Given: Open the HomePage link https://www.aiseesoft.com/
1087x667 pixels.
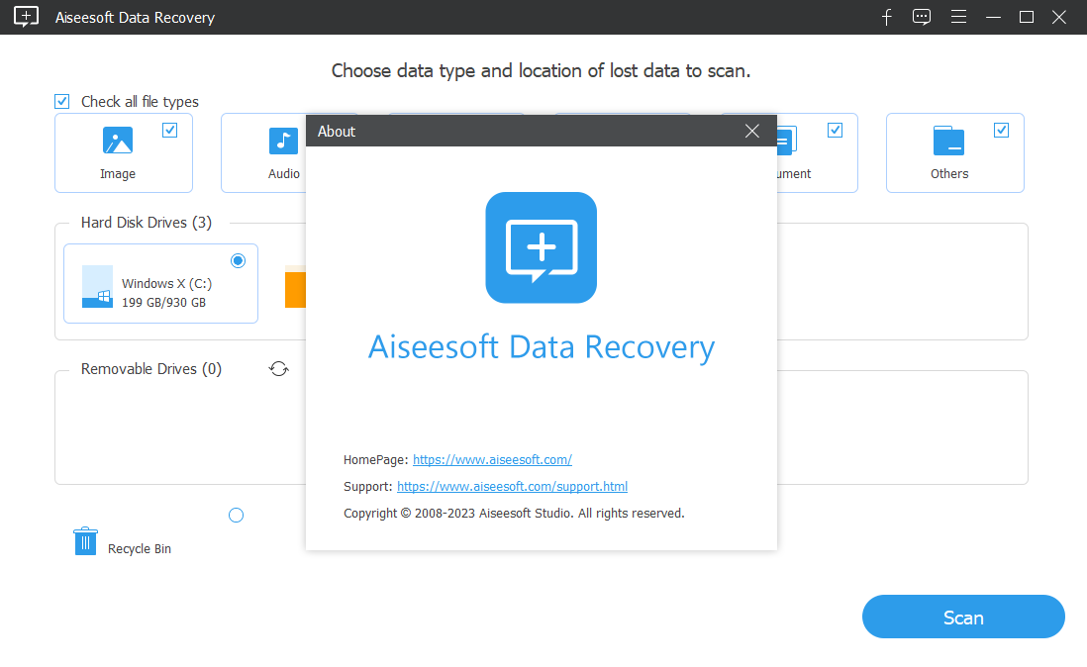Looking at the screenshot, I should 492,459.
